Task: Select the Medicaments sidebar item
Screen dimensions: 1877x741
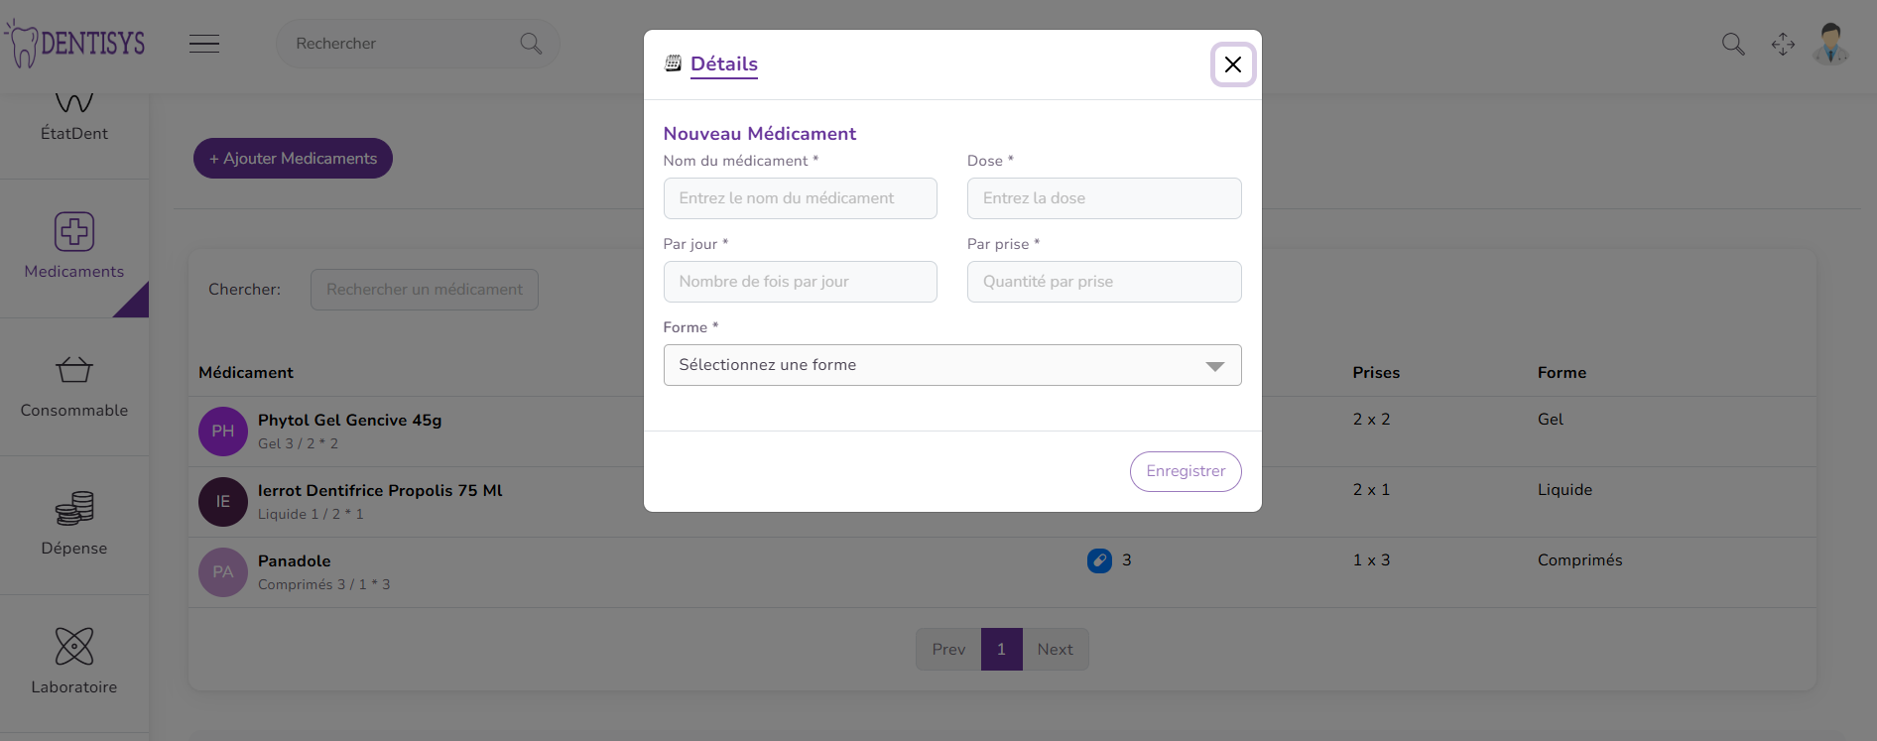Action: pos(74,248)
